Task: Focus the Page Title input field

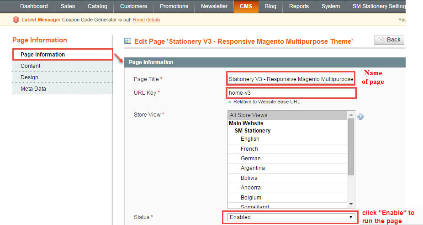Action: tap(291, 79)
